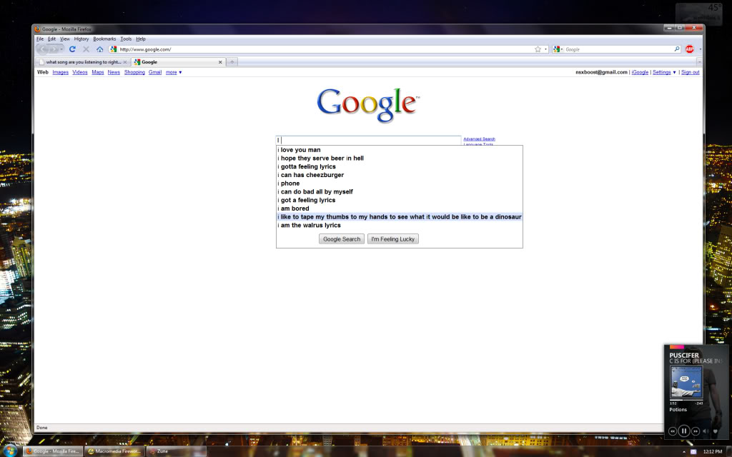The width and height of the screenshot is (732, 457).
Task: Click the Stop loading X icon
Action: tap(86, 49)
